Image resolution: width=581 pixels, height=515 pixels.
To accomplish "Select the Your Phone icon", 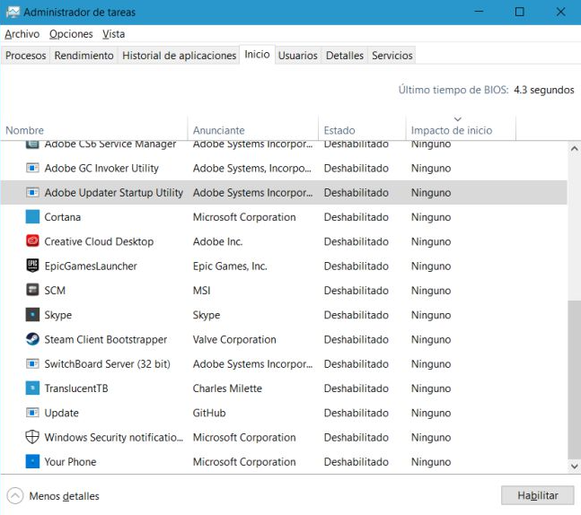I will [32, 461].
